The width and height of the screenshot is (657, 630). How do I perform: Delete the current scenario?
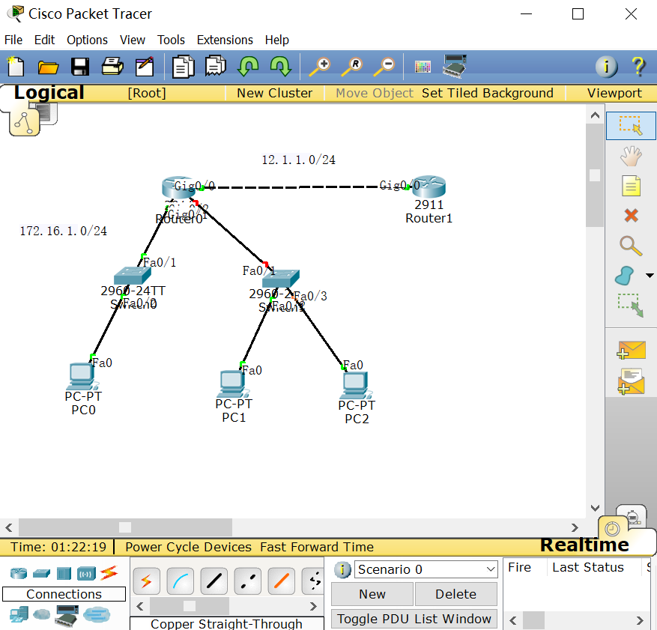455,594
